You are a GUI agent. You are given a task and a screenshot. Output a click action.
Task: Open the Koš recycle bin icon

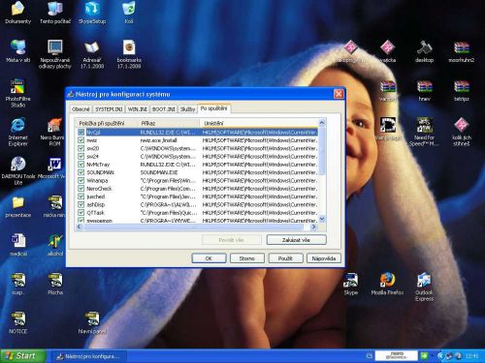[x=129, y=13]
